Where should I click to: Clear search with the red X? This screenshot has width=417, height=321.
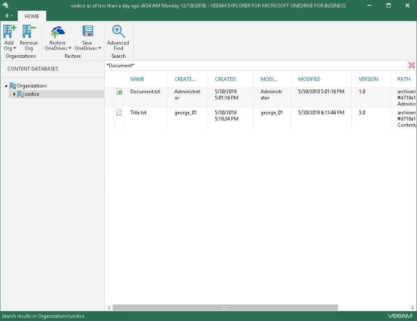point(411,65)
